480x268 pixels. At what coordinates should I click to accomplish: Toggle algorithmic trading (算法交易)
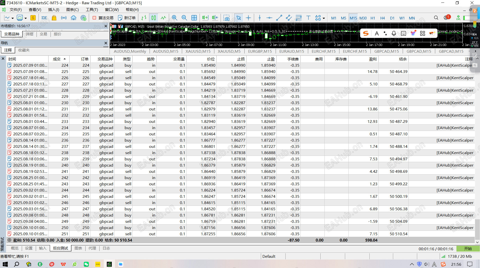coord(103,18)
